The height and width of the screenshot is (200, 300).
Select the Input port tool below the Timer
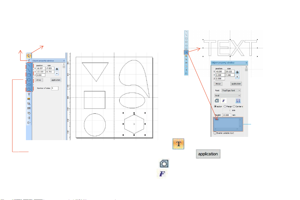(29, 118)
